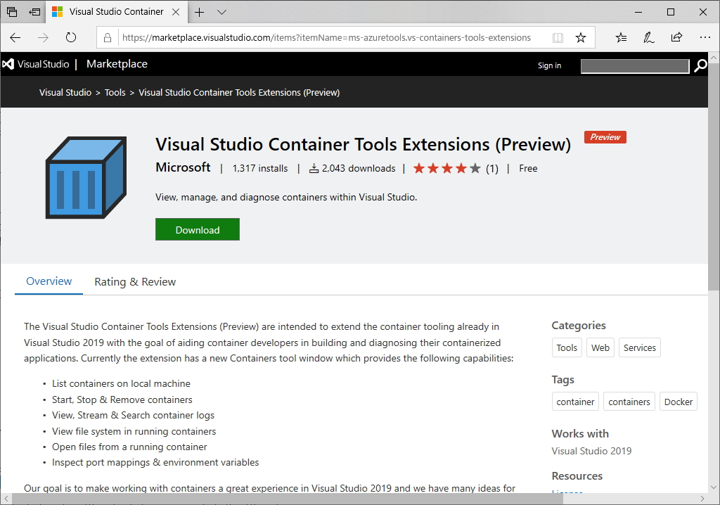The width and height of the screenshot is (720, 505).
Task: Open the Hub favorites list icon
Action: tap(620, 37)
